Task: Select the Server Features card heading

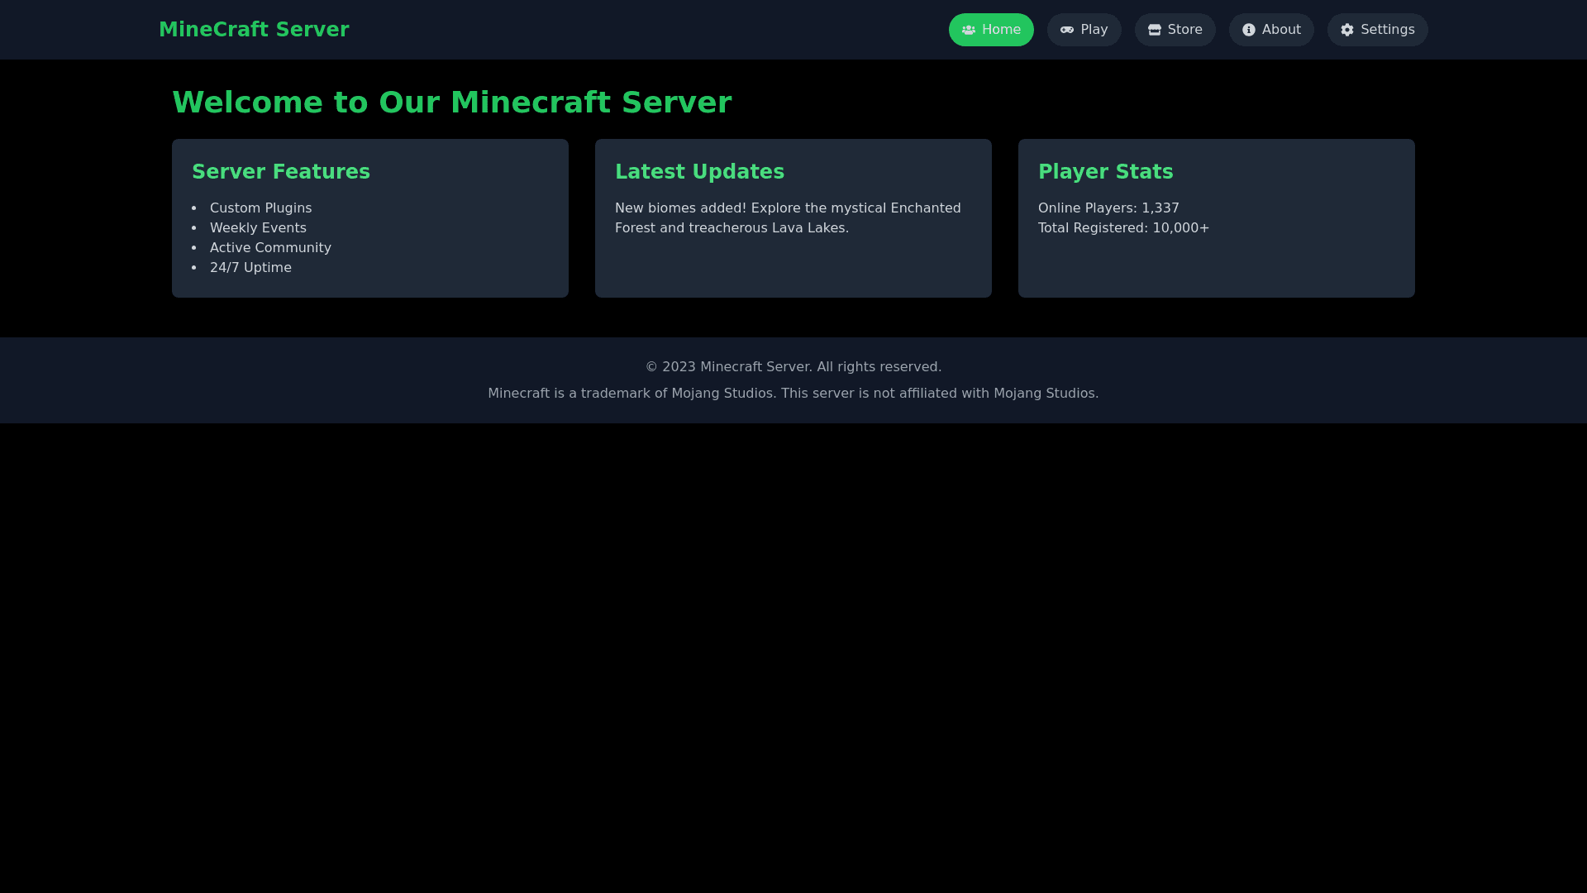Action: pyautogui.click(x=281, y=172)
